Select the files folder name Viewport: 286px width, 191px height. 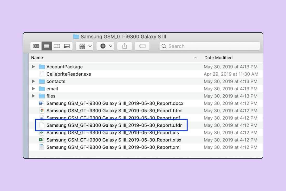pos(51,96)
